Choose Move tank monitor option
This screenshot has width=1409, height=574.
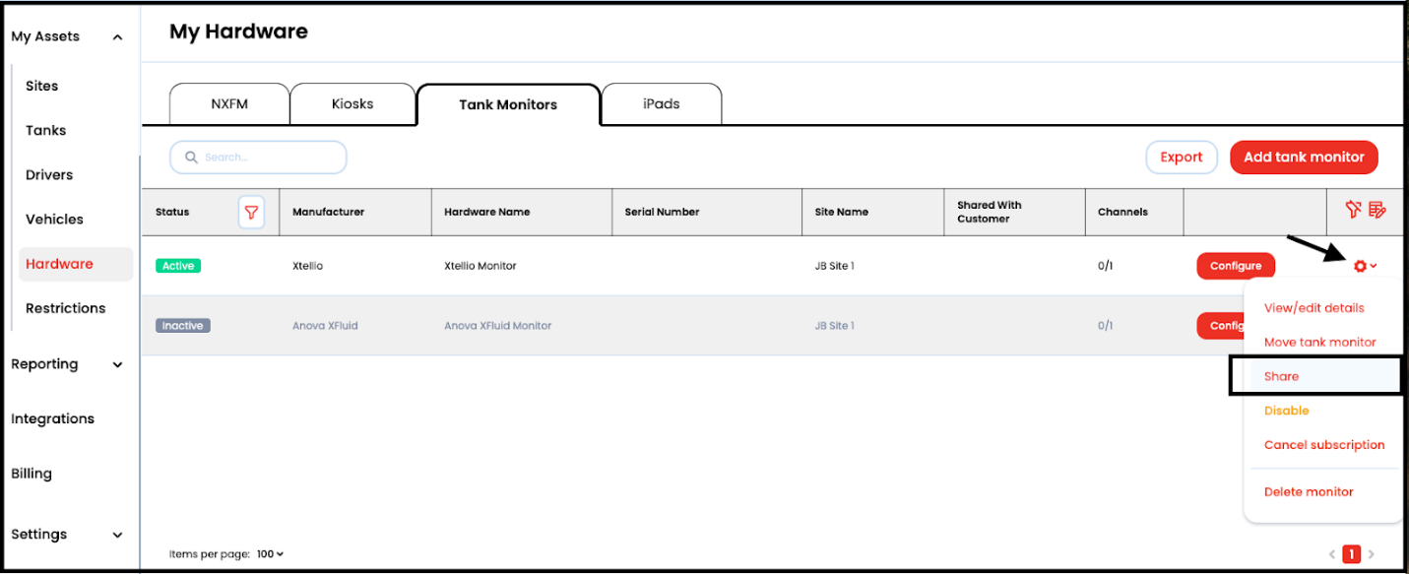click(x=1319, y=342)
